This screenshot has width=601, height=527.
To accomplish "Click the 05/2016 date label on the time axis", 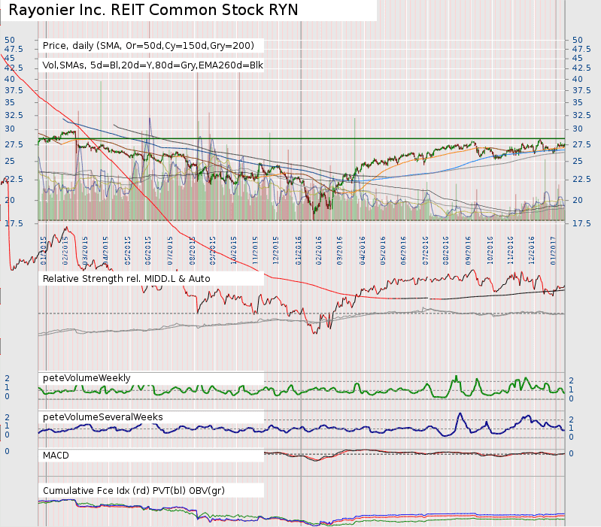I will point(383,250).
